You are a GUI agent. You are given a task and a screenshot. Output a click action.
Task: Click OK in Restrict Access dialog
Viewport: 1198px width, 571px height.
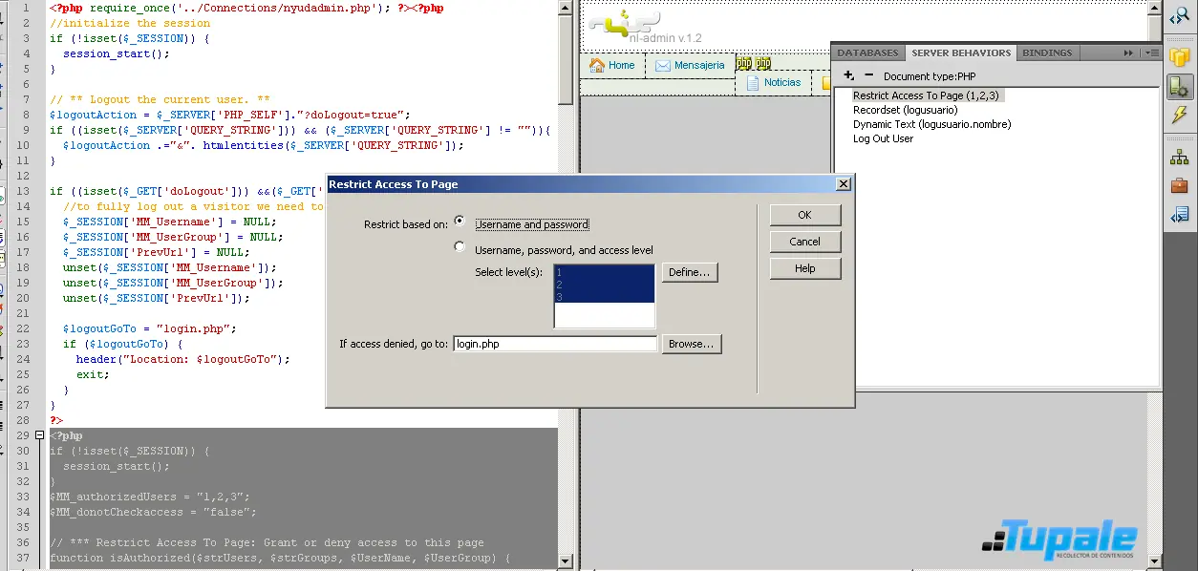[805, 215]
